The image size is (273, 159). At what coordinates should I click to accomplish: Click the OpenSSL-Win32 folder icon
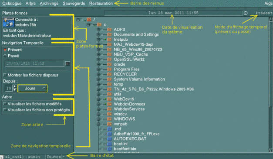coord(109,60)
